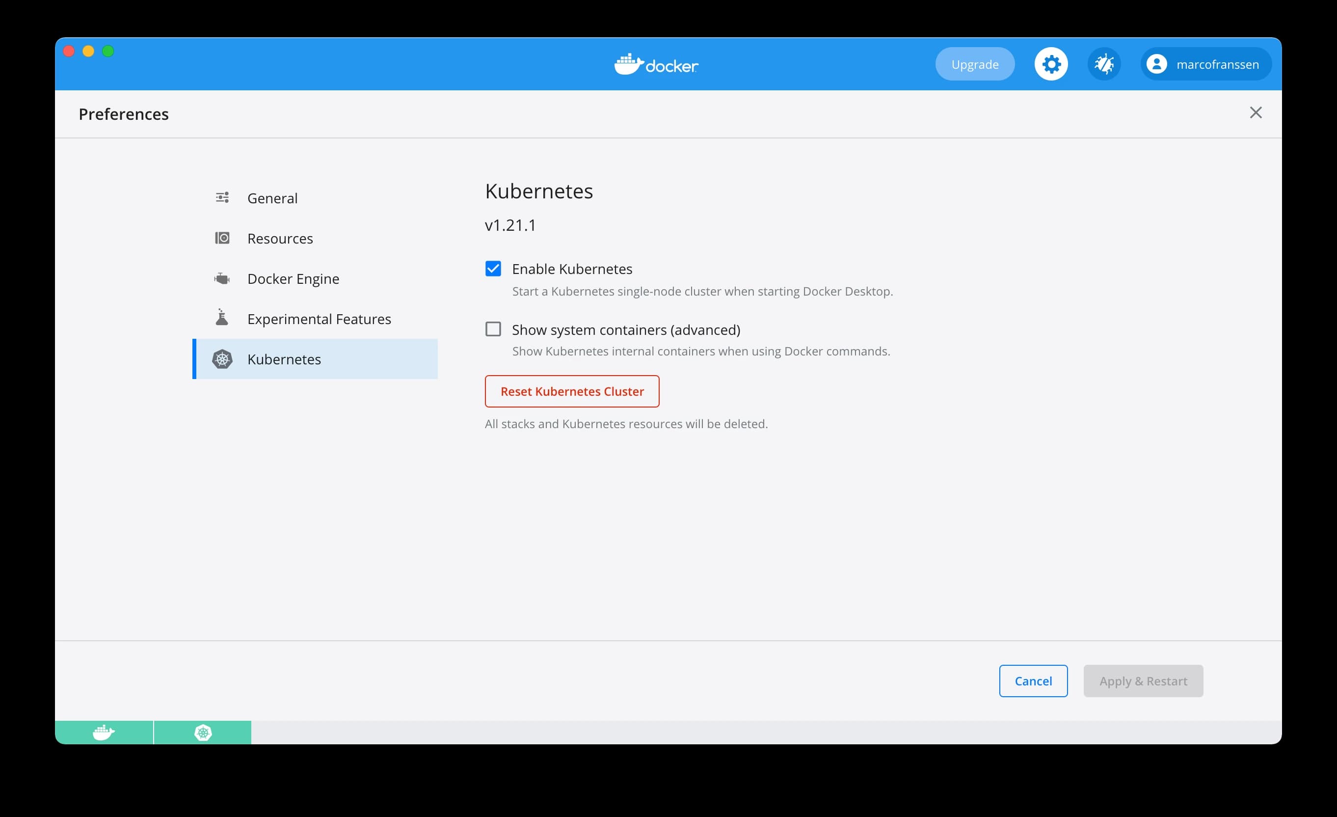Click the macOS green fullscreen button
Viewport: 1337px width, 817px height.
click(x=108, y=51)
